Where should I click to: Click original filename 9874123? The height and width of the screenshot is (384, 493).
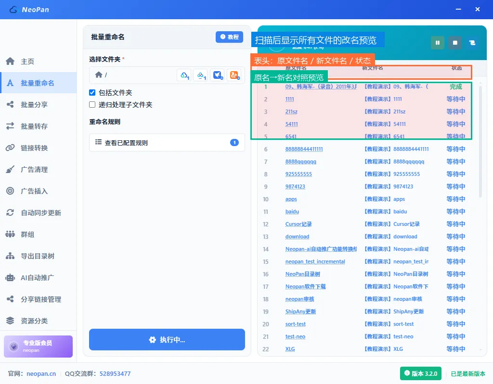[x=295, y=186]
